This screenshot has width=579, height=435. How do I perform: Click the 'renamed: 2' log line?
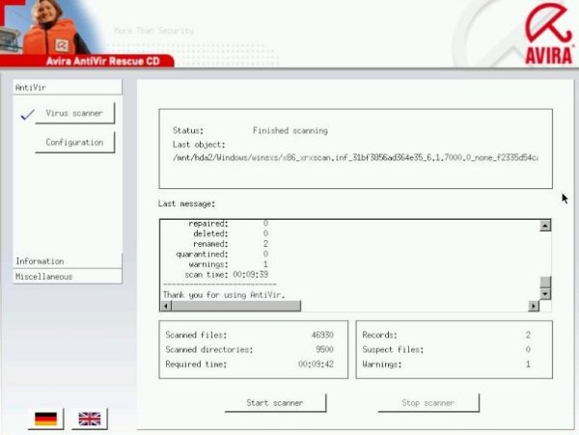pyautogui.click(x=231, y=244)
